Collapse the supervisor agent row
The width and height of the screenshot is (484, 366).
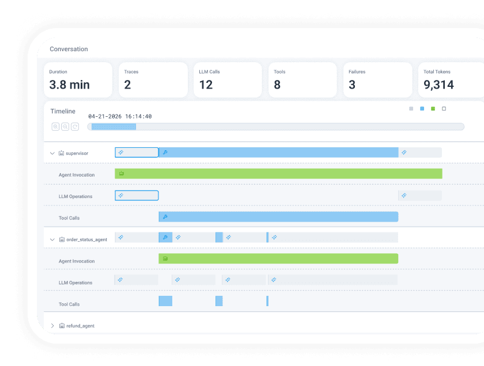coord(52,153)
